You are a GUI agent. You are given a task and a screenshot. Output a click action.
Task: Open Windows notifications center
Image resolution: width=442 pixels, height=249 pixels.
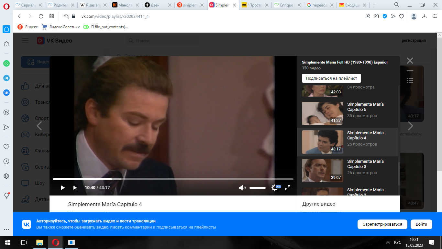431,242
